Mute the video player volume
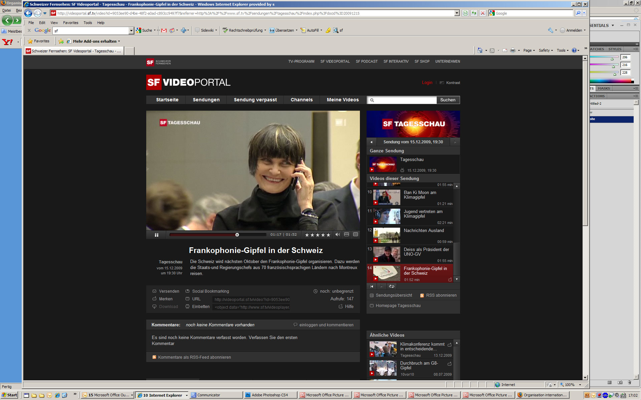The height and width of the screenshot is (400, 641). (x=338, y=235)
